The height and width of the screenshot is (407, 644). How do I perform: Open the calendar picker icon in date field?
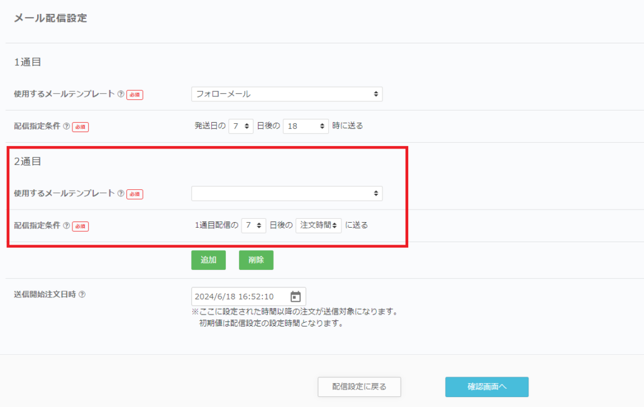tap(296, 296)
